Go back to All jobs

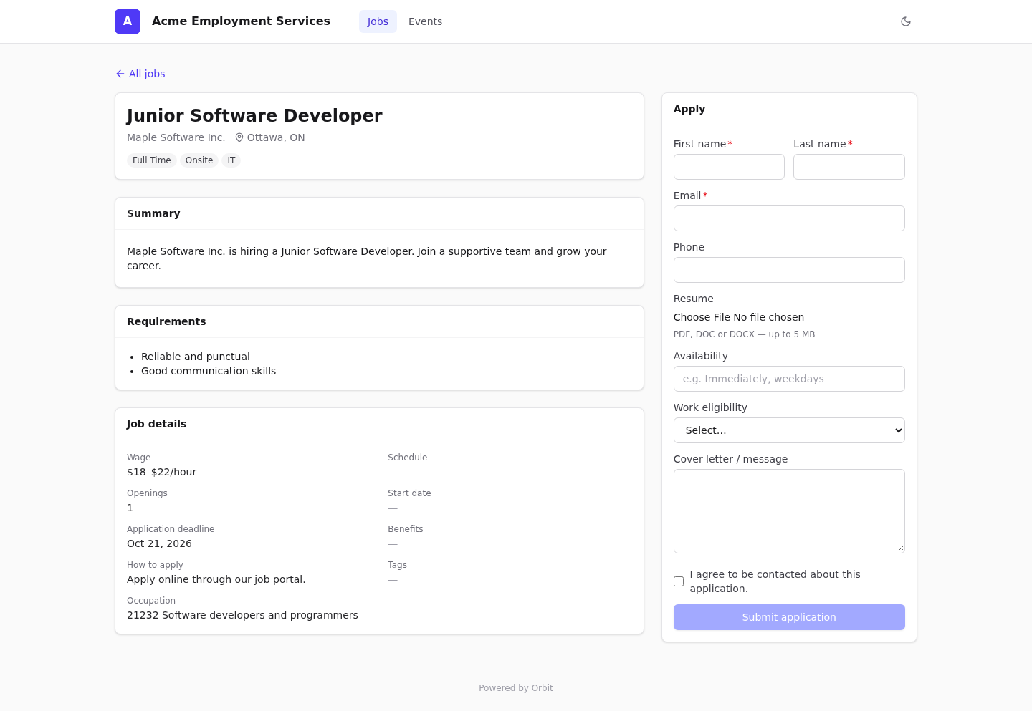tap(140, 74)
